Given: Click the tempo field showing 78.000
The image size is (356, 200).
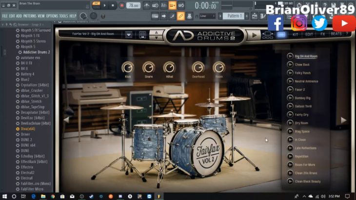Looking at the screenshot, I should (133, 5).
